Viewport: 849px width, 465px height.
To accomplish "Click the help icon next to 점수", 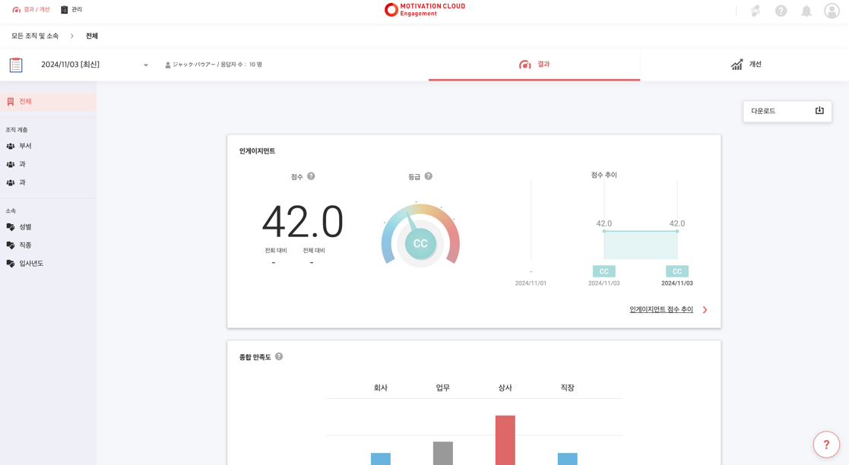I will [x=311, y=176].
